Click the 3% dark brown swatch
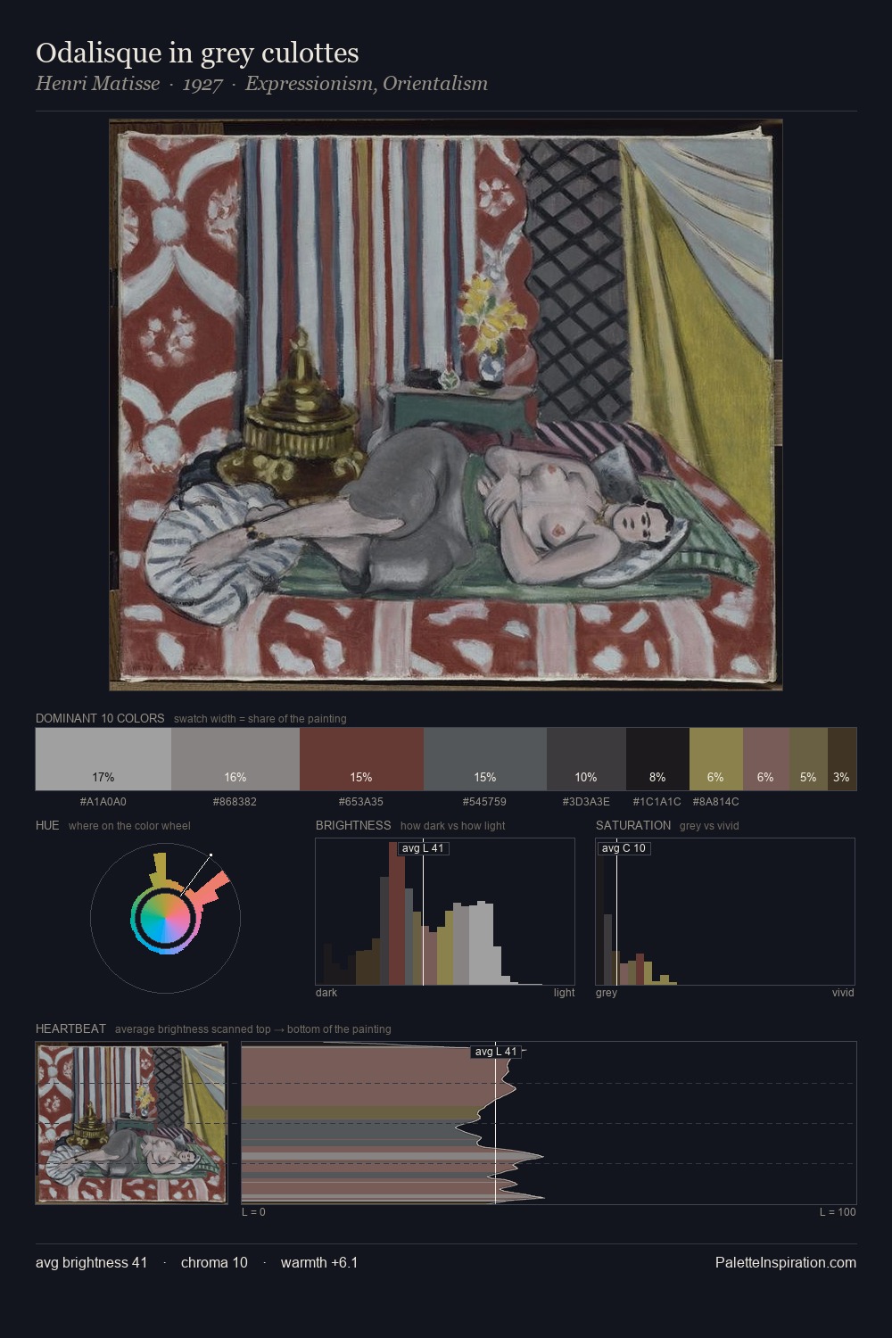The width and height of the screenshot is (892, 1338). [842, 759]
